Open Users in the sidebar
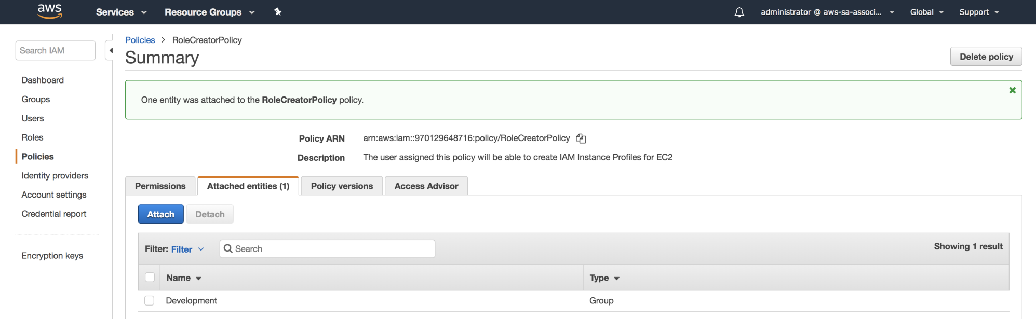 tap(33, 118)
